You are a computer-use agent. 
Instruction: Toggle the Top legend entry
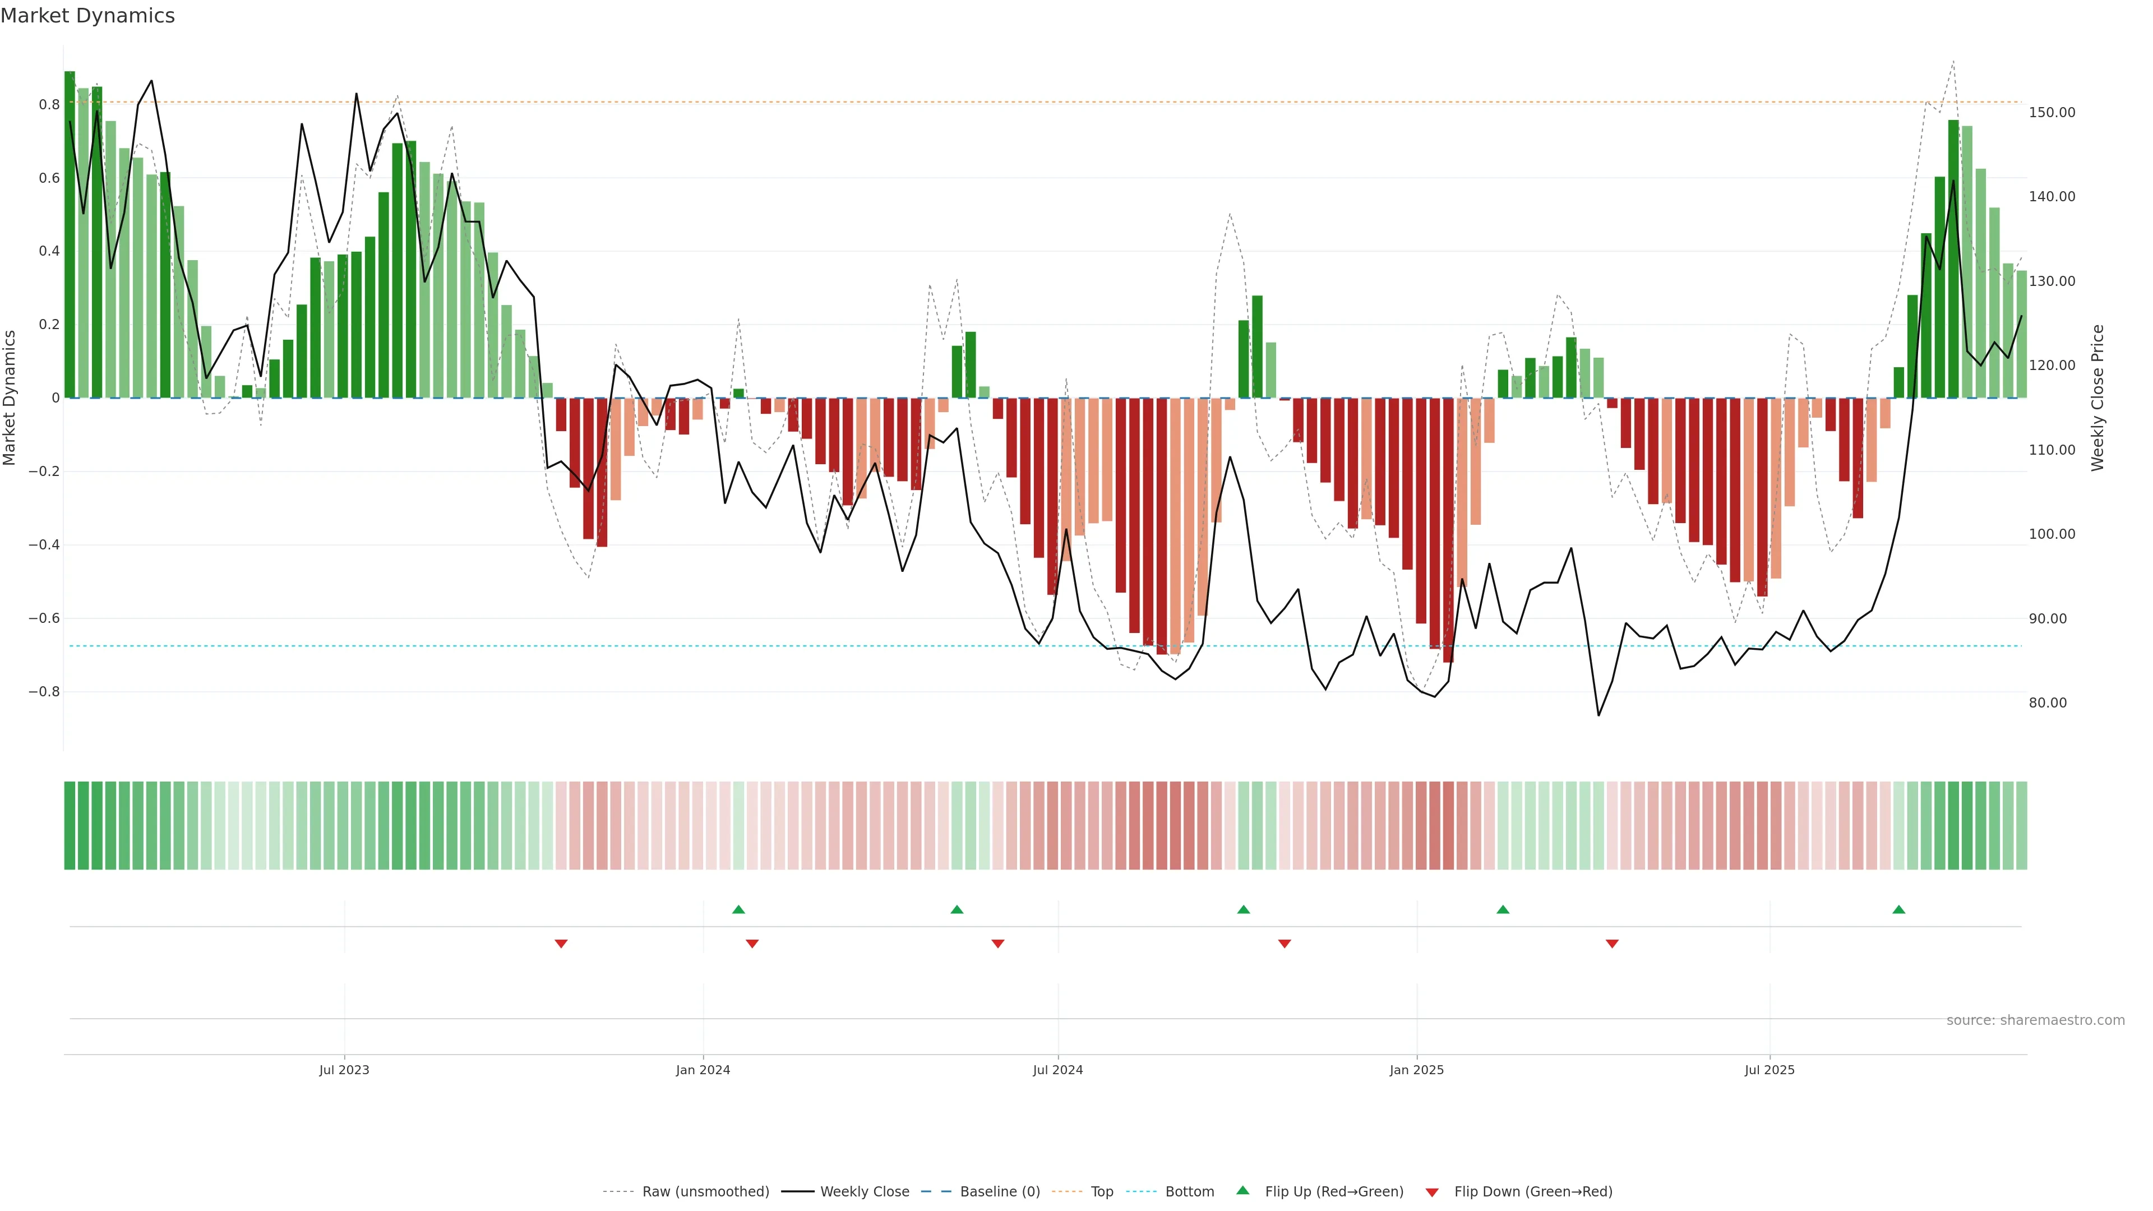pos(1102,1192)
